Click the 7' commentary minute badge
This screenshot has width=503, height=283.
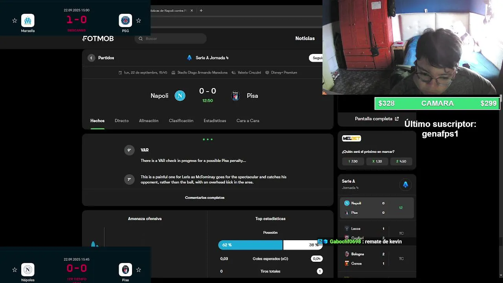pos(129,180)
